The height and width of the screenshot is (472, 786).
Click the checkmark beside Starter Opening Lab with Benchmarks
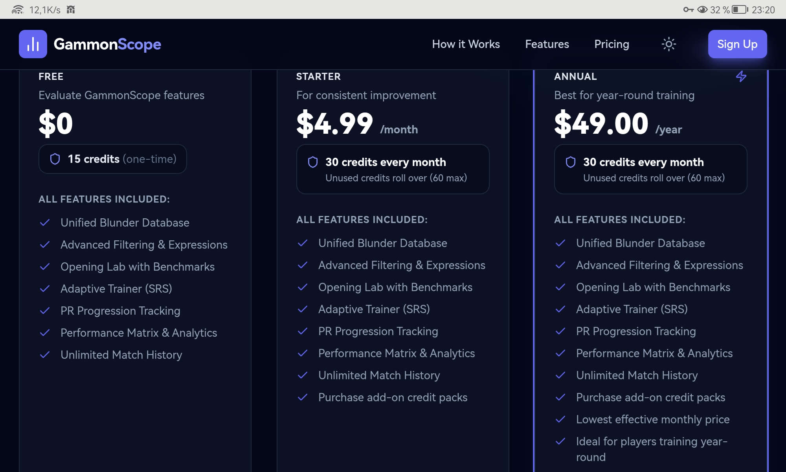point(303,287)
